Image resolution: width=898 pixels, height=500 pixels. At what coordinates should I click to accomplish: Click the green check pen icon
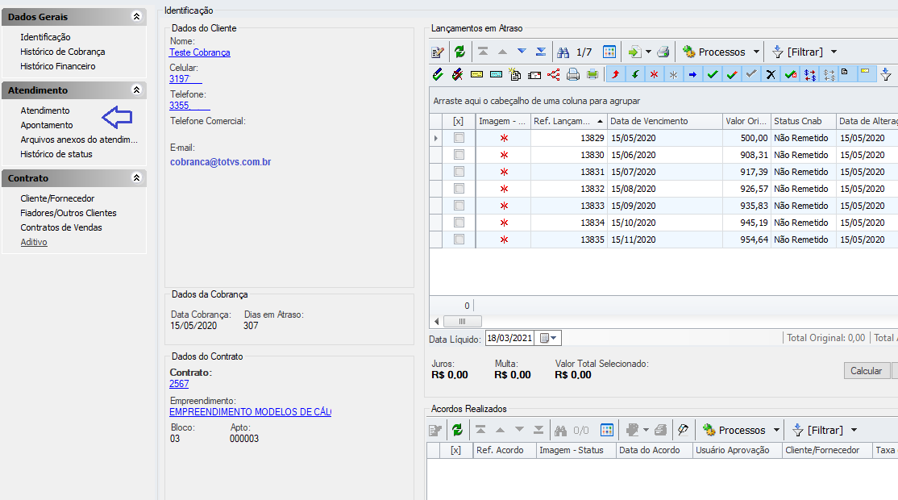tap(438, 74)
